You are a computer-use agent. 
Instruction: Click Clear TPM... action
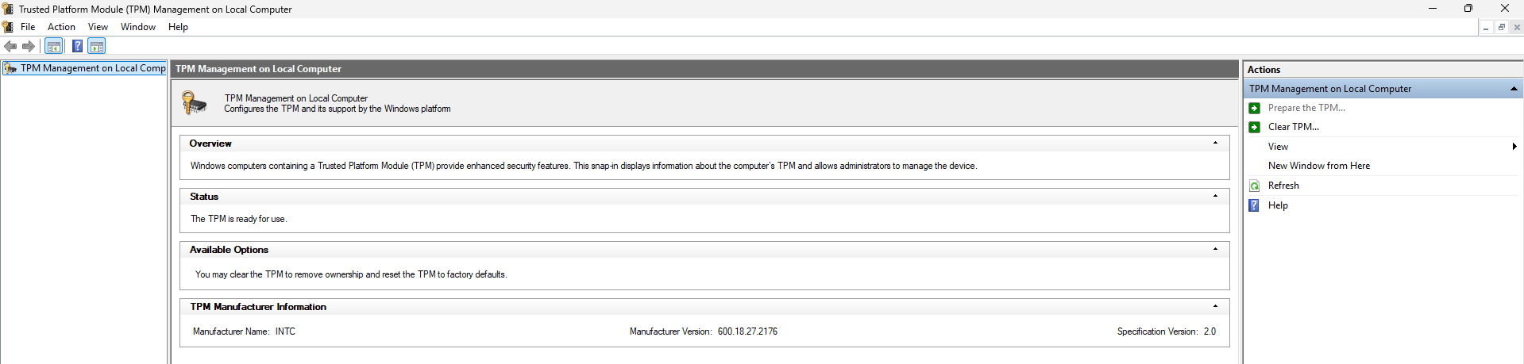1293,127
